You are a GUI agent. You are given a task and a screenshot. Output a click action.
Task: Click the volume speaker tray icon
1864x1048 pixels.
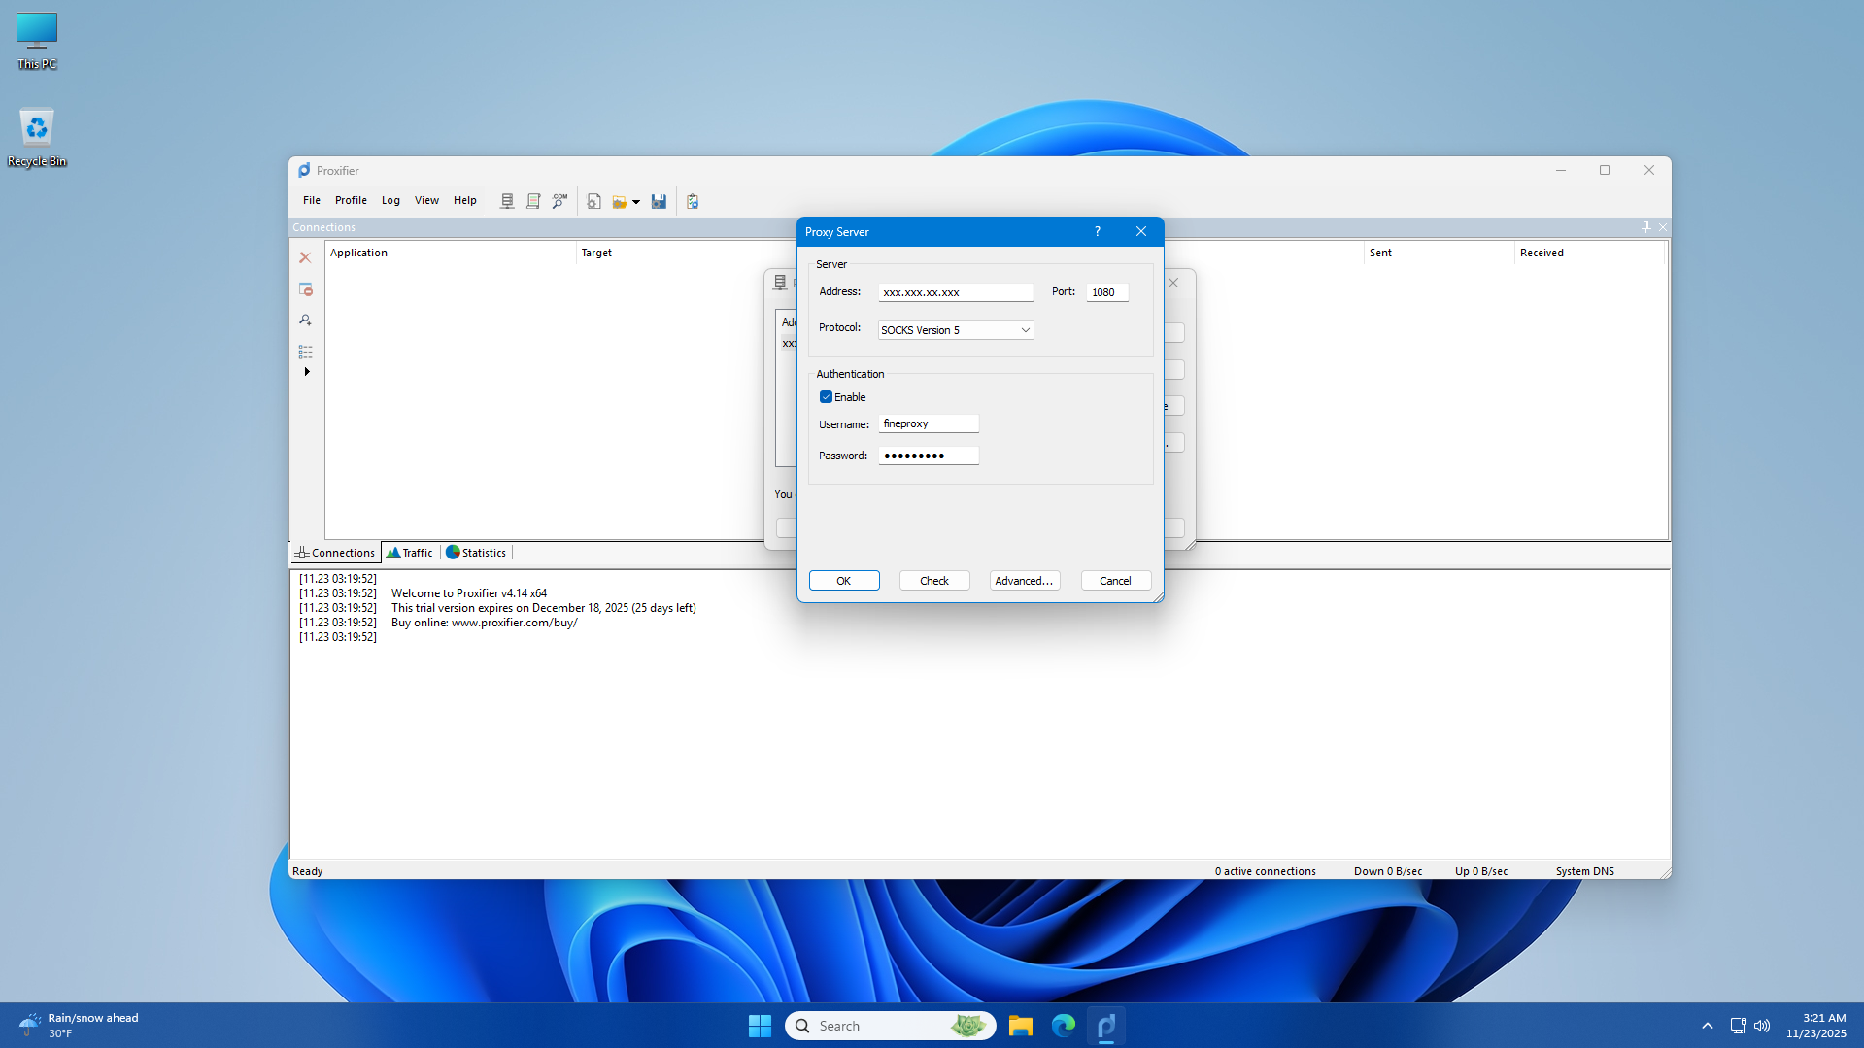coord(1762,1026)
